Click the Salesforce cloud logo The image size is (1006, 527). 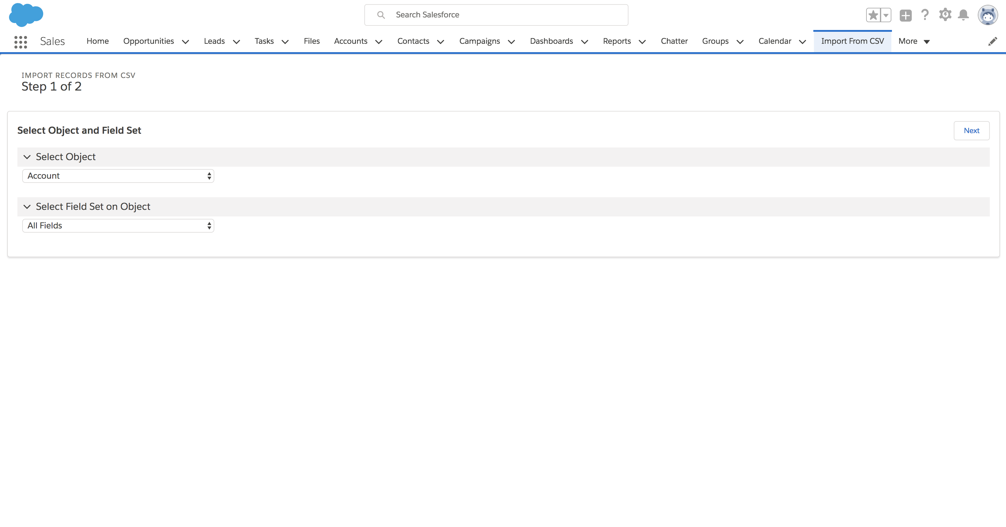(x=26, y=15)
